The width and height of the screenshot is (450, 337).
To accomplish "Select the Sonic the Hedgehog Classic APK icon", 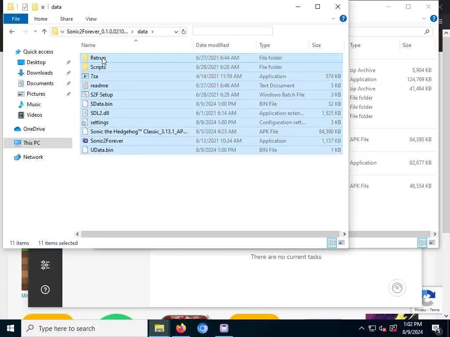I will (x=85, y=132).
